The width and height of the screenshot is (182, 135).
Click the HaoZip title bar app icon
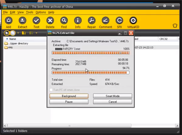(5, 7)
